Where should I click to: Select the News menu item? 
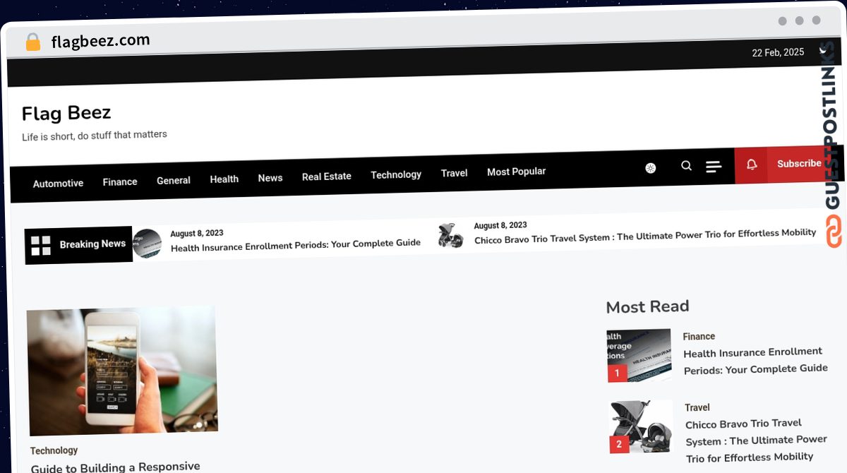click(x=270, y=178)
